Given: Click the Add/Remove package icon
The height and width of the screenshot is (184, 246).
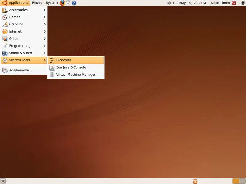Looking at the screenshot, I should tap(5, 71).
